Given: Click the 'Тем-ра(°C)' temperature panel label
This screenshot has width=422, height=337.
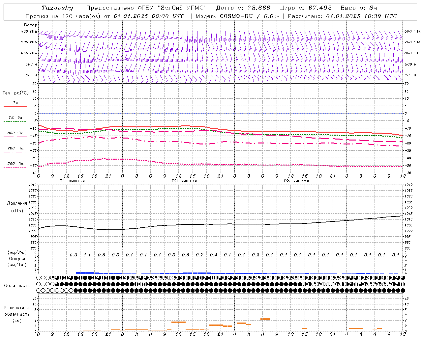Looking at the screenshot, I should coord(15,93).
